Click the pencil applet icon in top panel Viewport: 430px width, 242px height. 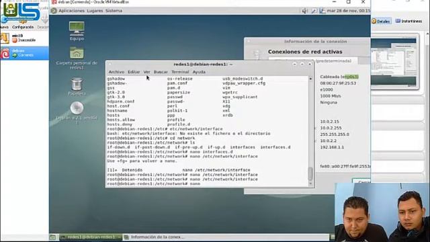[314, 11]
